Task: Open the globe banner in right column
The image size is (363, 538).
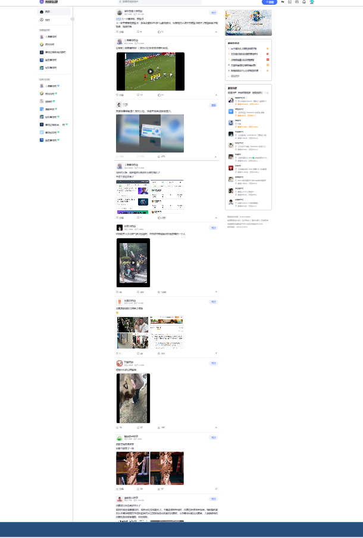Action: coord(249,23)
